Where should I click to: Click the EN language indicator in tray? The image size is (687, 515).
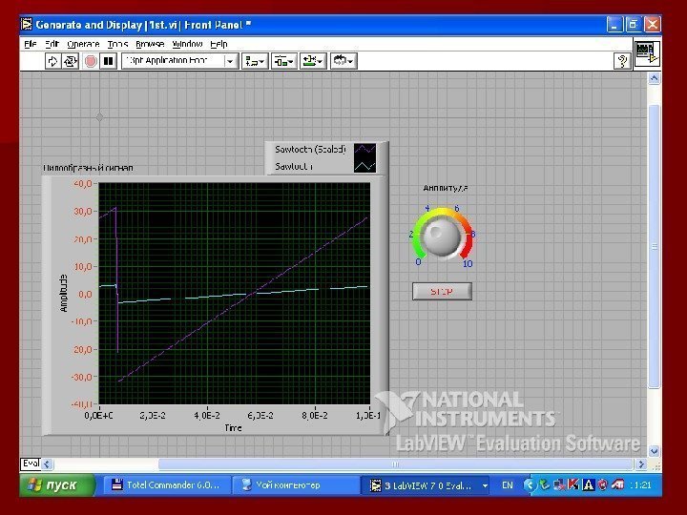507,485
